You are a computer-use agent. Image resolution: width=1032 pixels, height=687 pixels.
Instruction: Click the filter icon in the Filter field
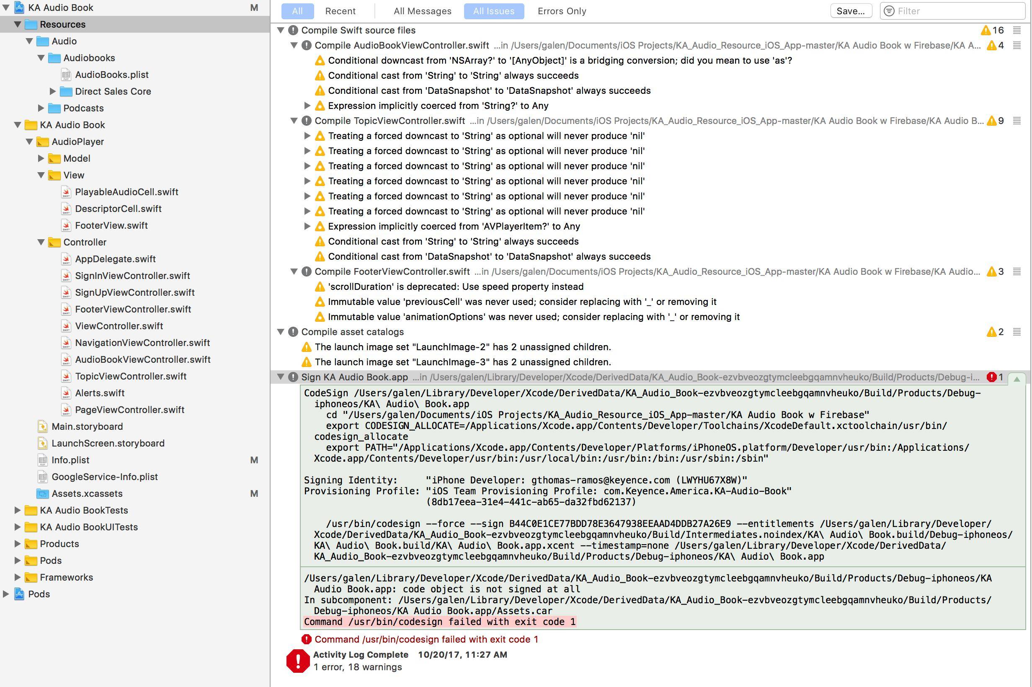[x=889, y=11]
